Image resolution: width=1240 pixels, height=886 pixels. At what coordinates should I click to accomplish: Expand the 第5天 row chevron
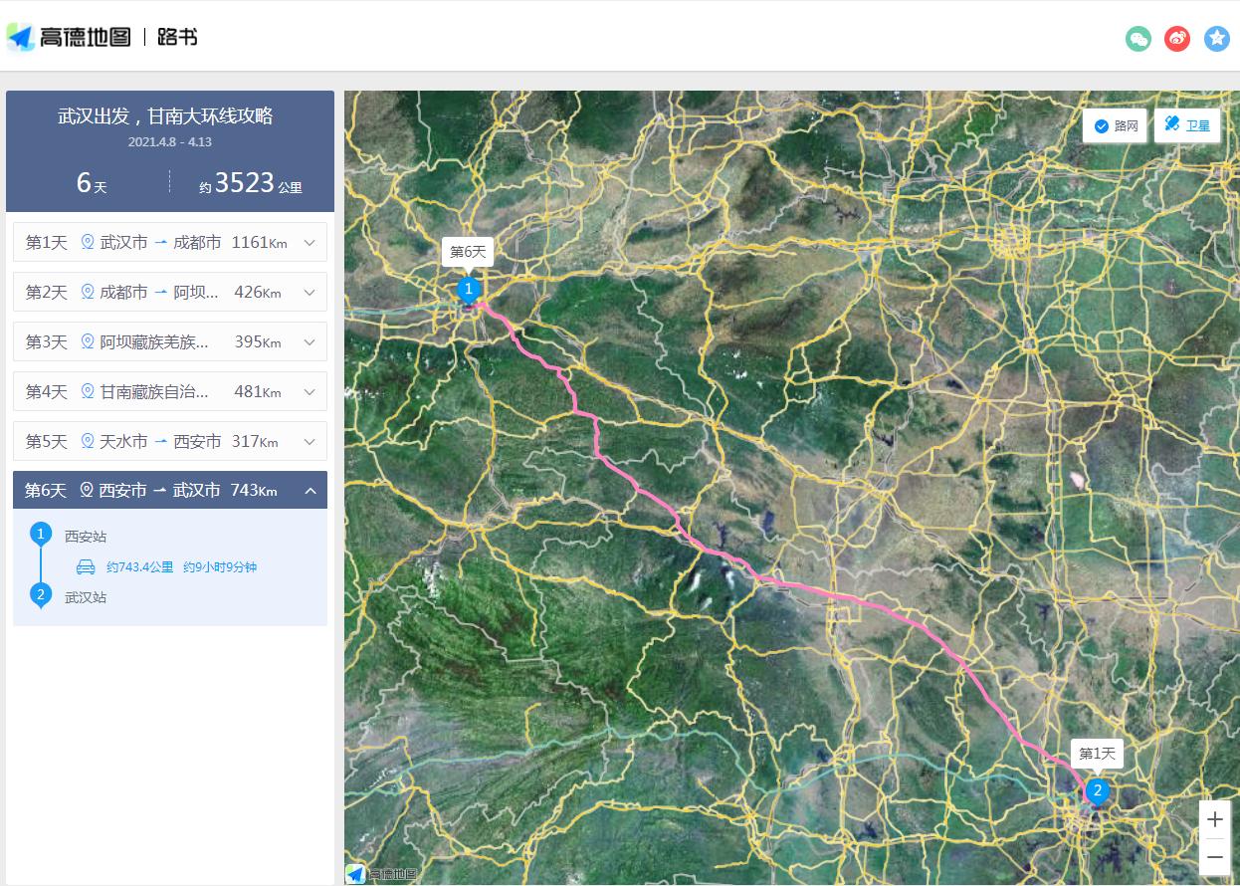310,442
